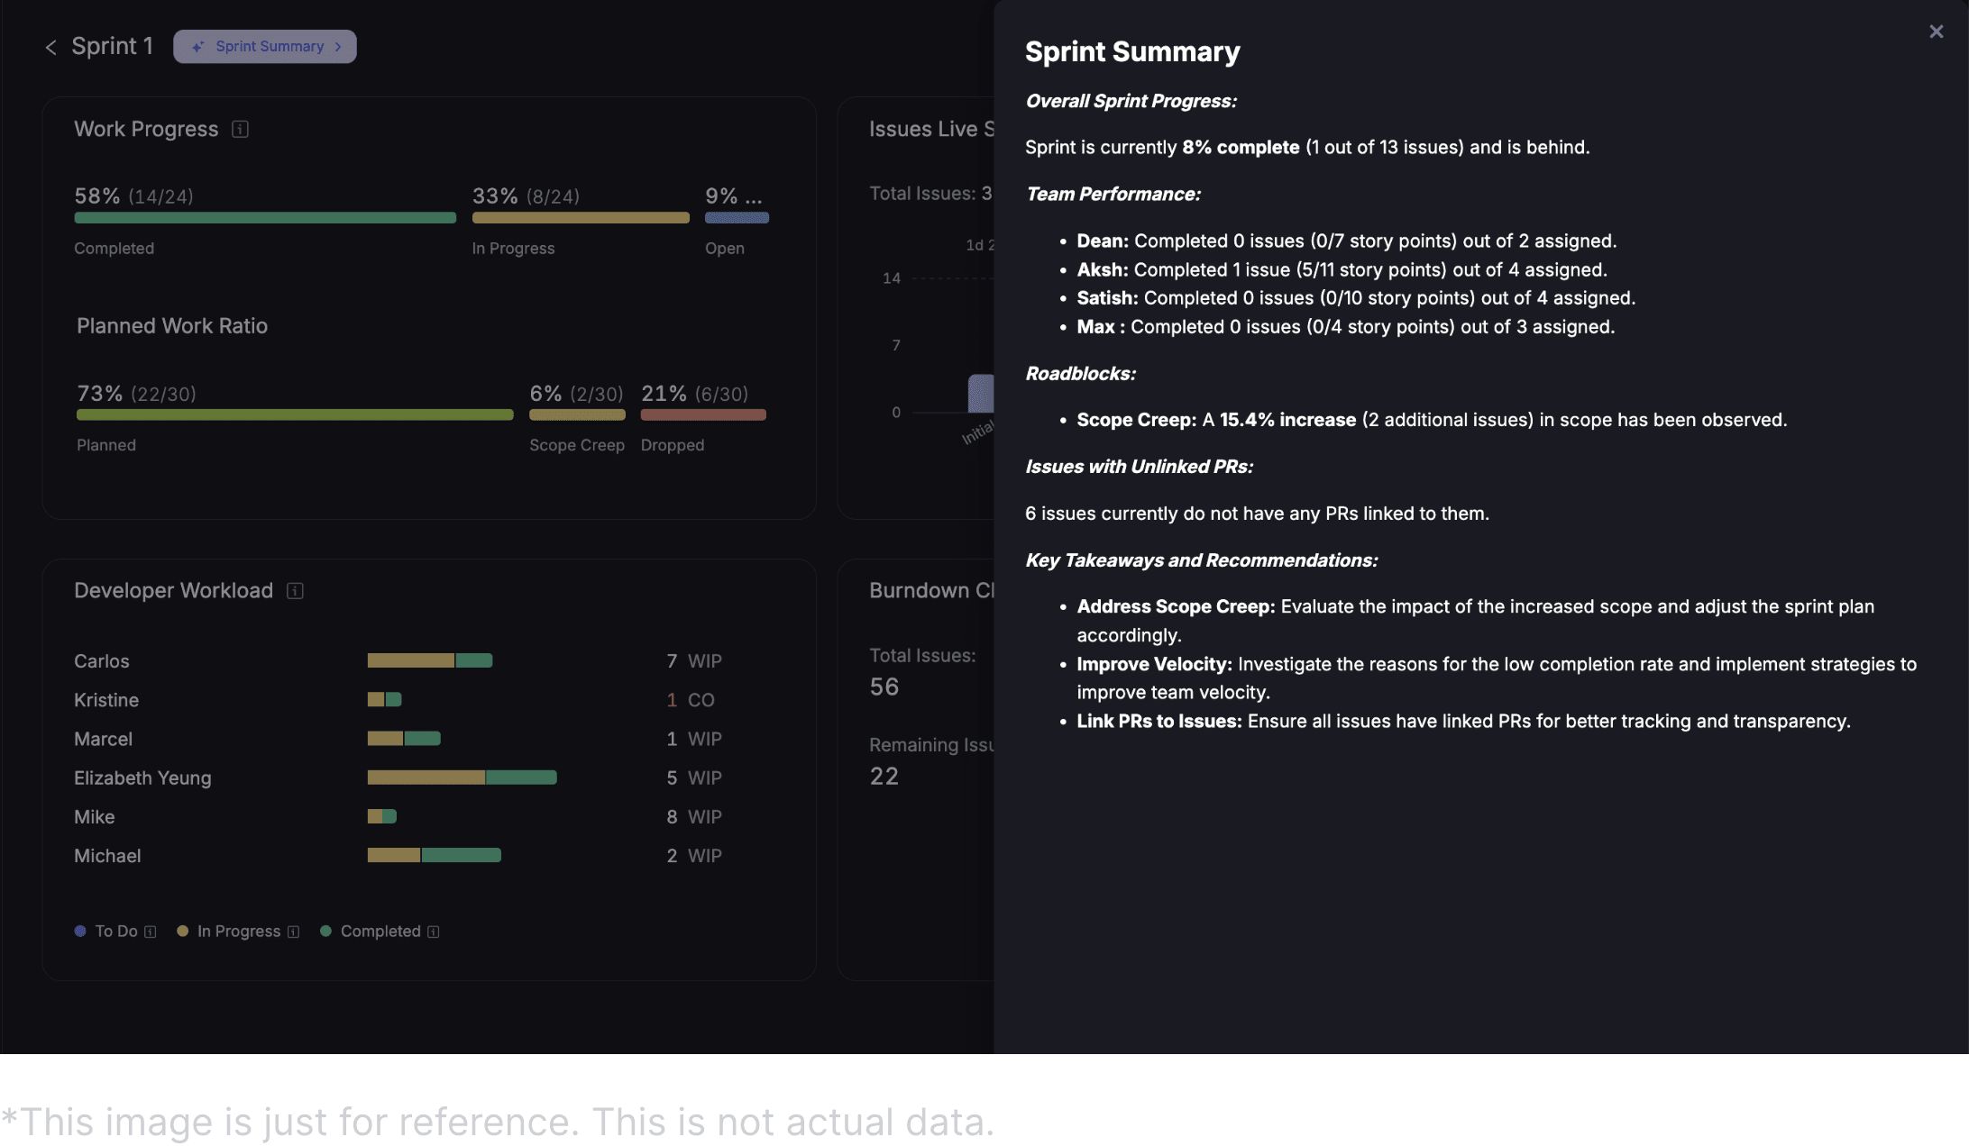Toggle the To Do legend dot

[x=80, y=931]
